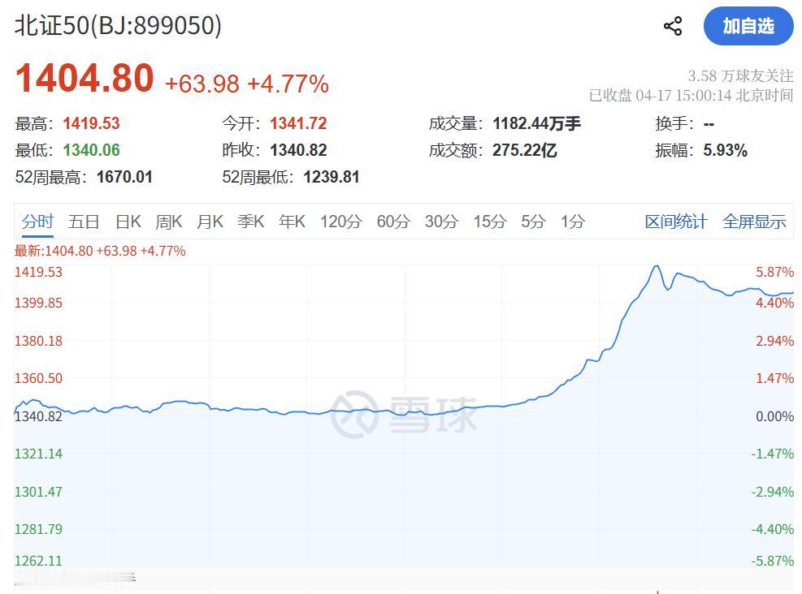Click the 加自选 button

pyautogui.click(x=748, y=25)
